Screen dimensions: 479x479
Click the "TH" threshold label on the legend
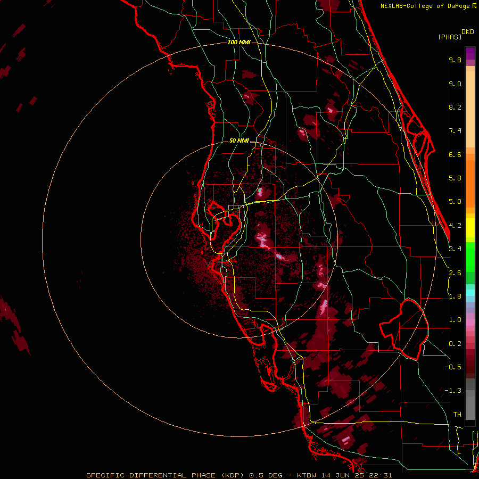[457, 414]
